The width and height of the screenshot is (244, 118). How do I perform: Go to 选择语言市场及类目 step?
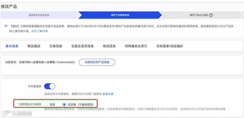click(x=39, y=15)
